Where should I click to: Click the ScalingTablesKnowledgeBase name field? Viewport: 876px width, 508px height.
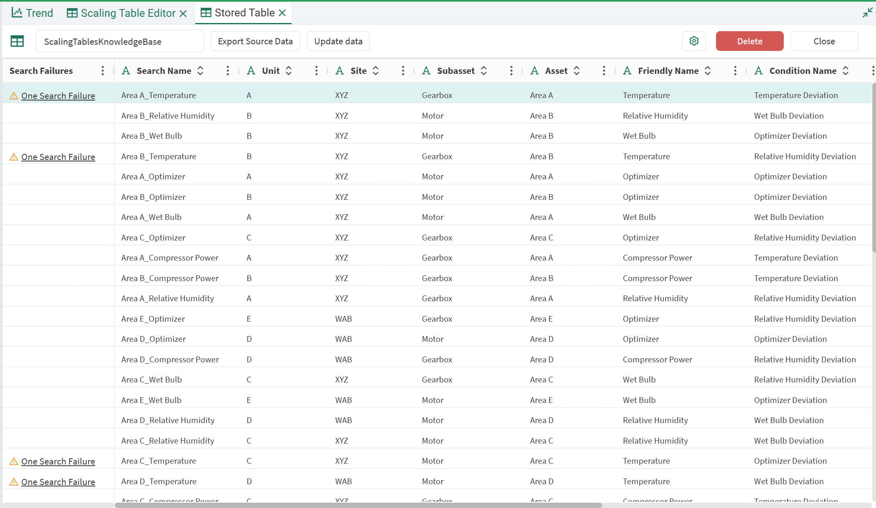coord(119,41)
